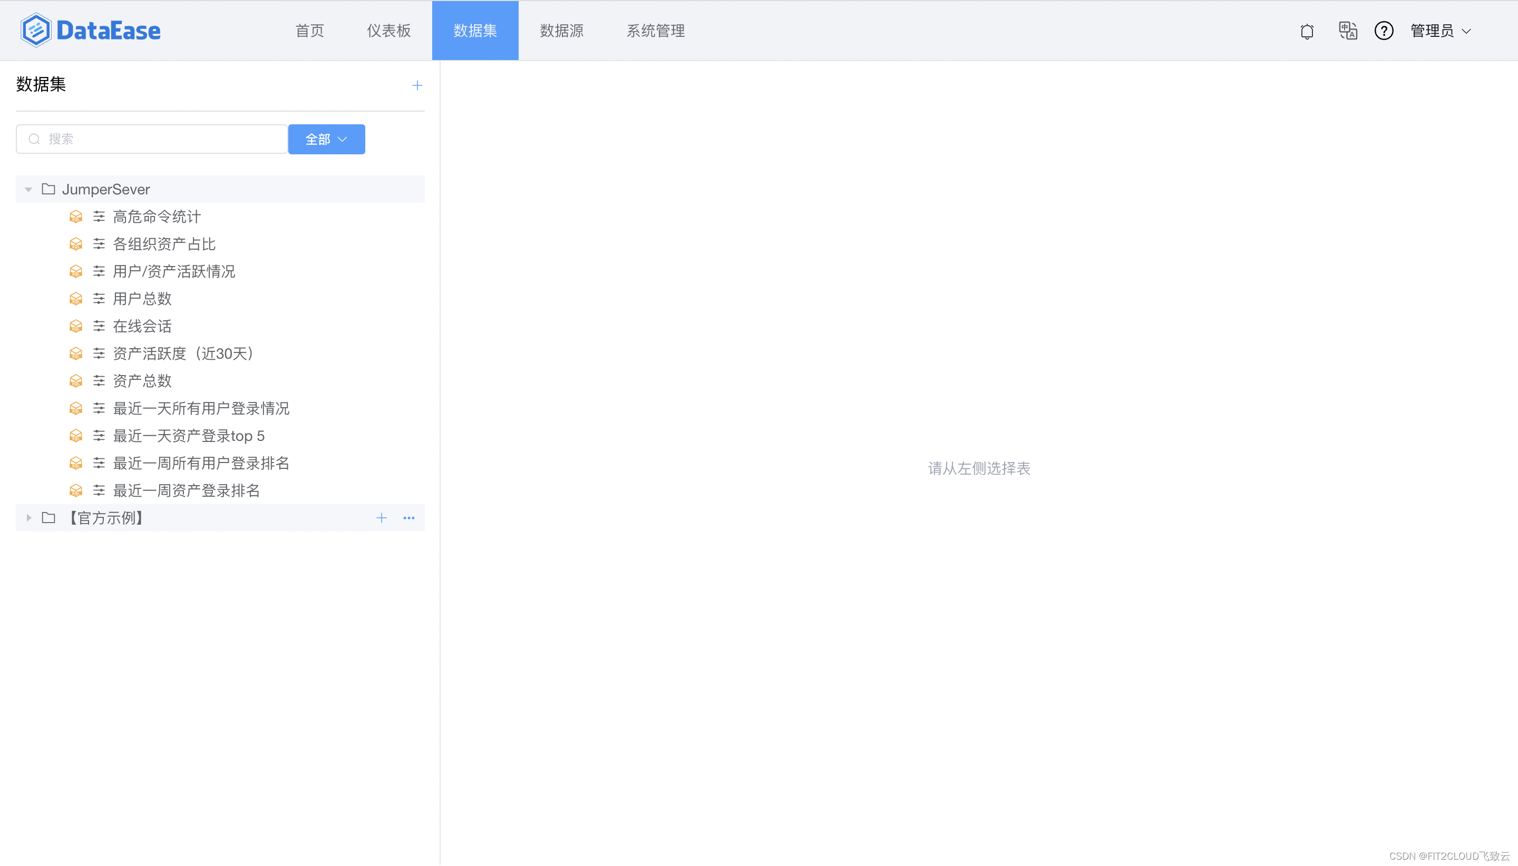Open the 全部 filter dropdown
The width and height of the screenshot is (1518, 866).
[326, 139]
